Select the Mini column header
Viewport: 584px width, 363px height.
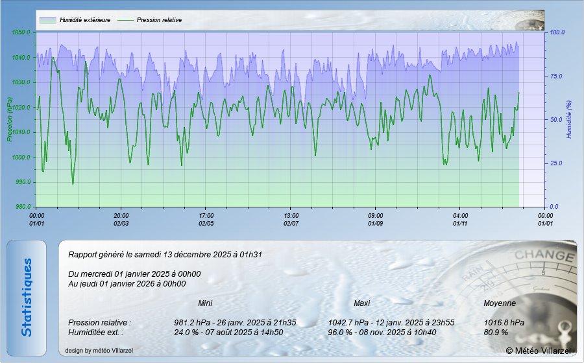[x=205, y=303]
